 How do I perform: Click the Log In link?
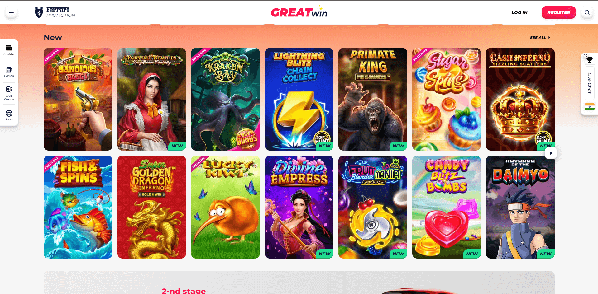click(x=519, y=12)
